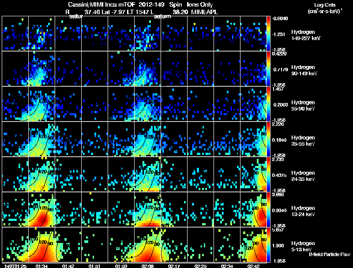This screenshot has height=268, width=353.
Task: Select the 02:42 panel in the 5-13 keV row
Action: [253, 245]
